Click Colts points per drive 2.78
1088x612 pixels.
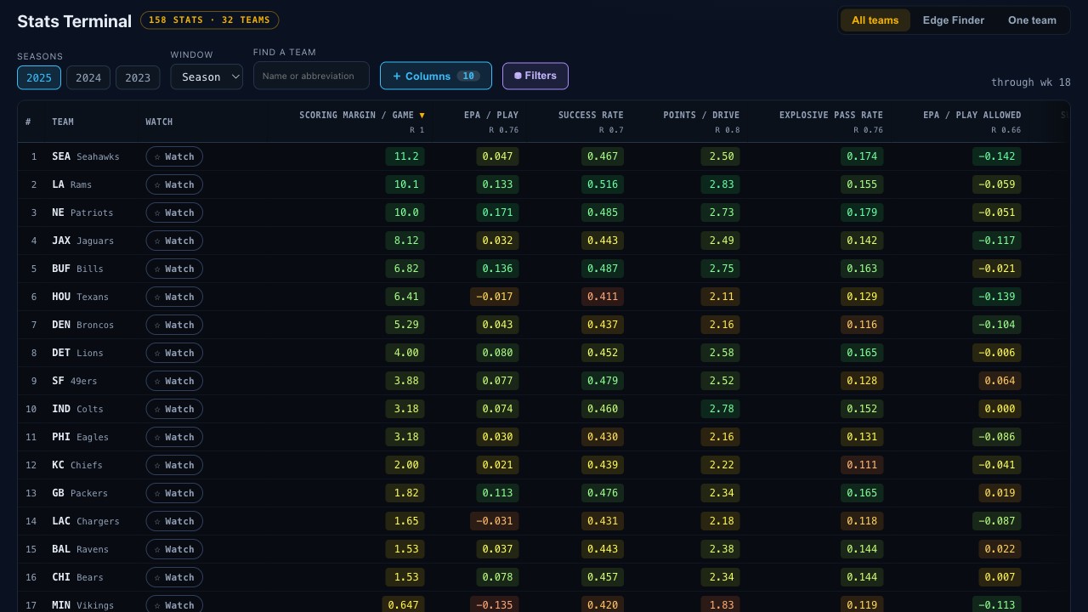click(720, 409)
